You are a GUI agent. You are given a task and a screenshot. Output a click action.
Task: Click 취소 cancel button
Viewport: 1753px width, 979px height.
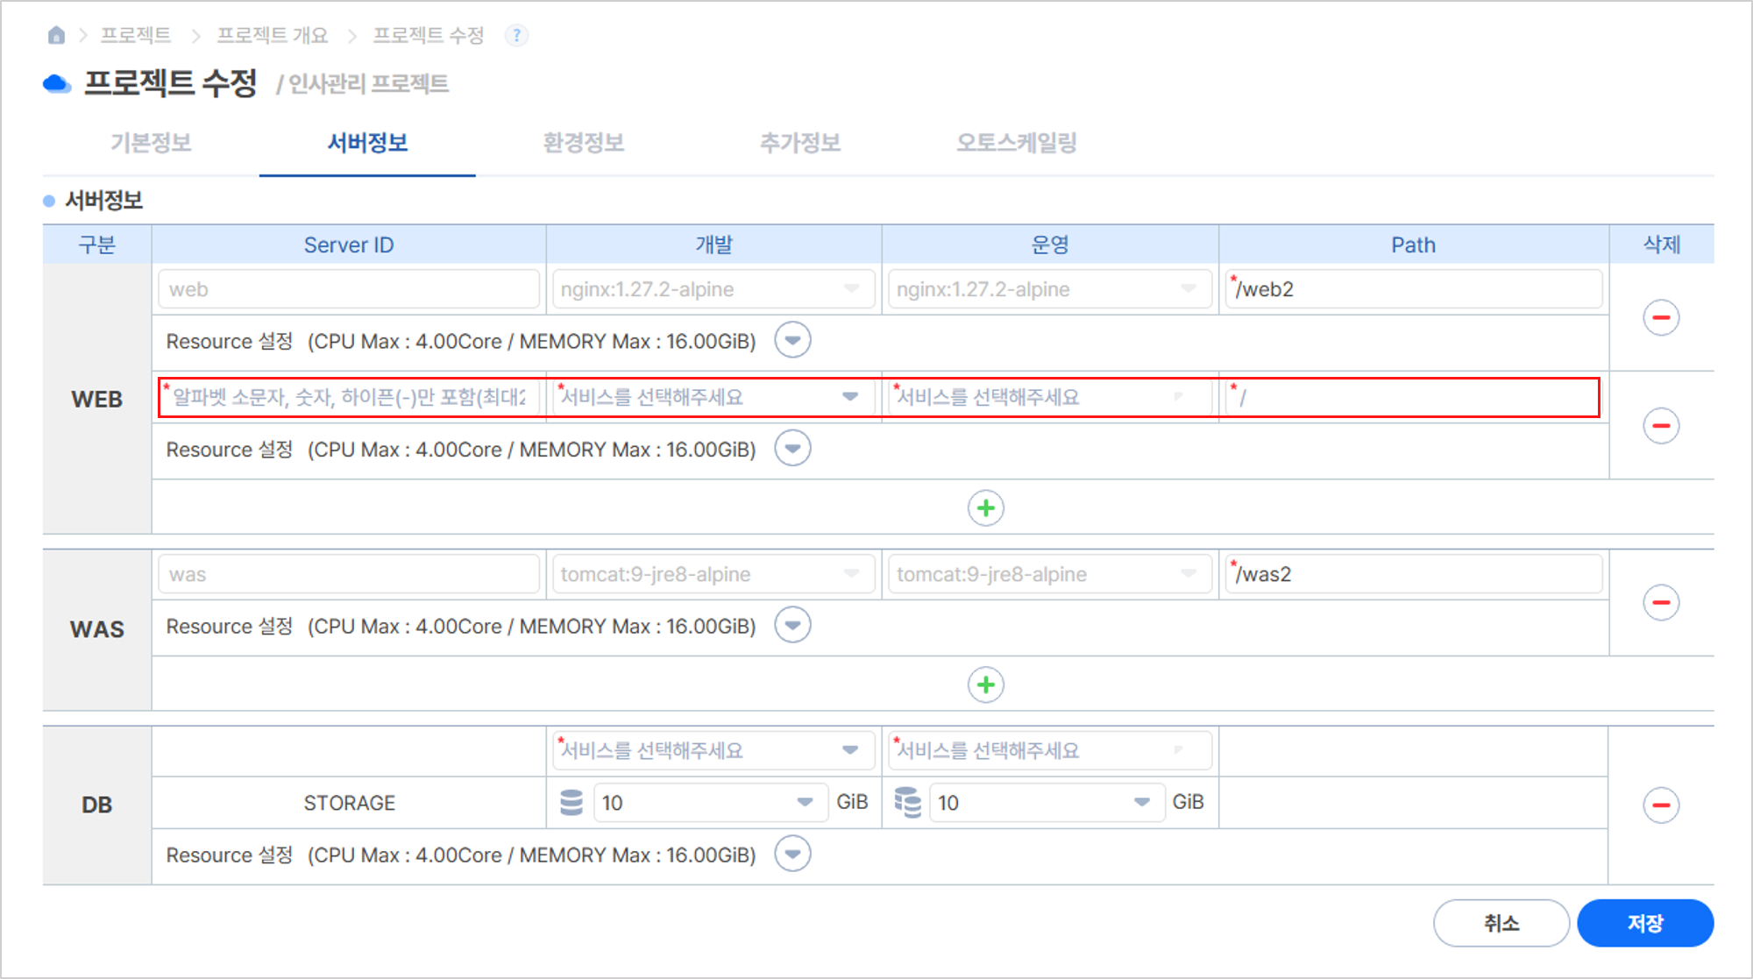(x=1501, y=923)
